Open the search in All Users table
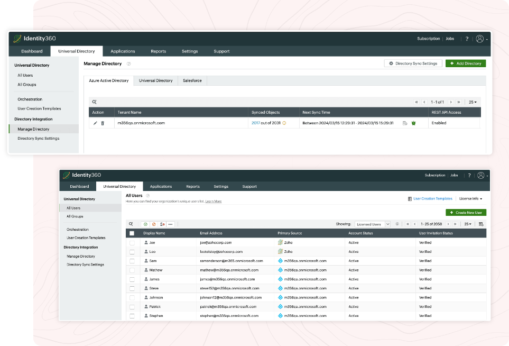Viewport: 509px width, 346px height. pyautogui.click(x=131, y=224)
